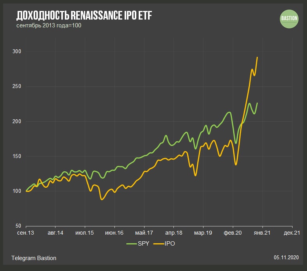The width and height of the screenshot is (307, 271).
Task: Click the x-axis label мар.19
Action: click(x=203, y=233)
